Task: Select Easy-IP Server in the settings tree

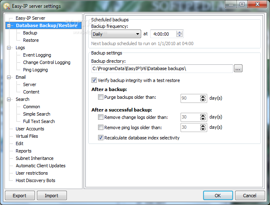Action: [30, 18]
